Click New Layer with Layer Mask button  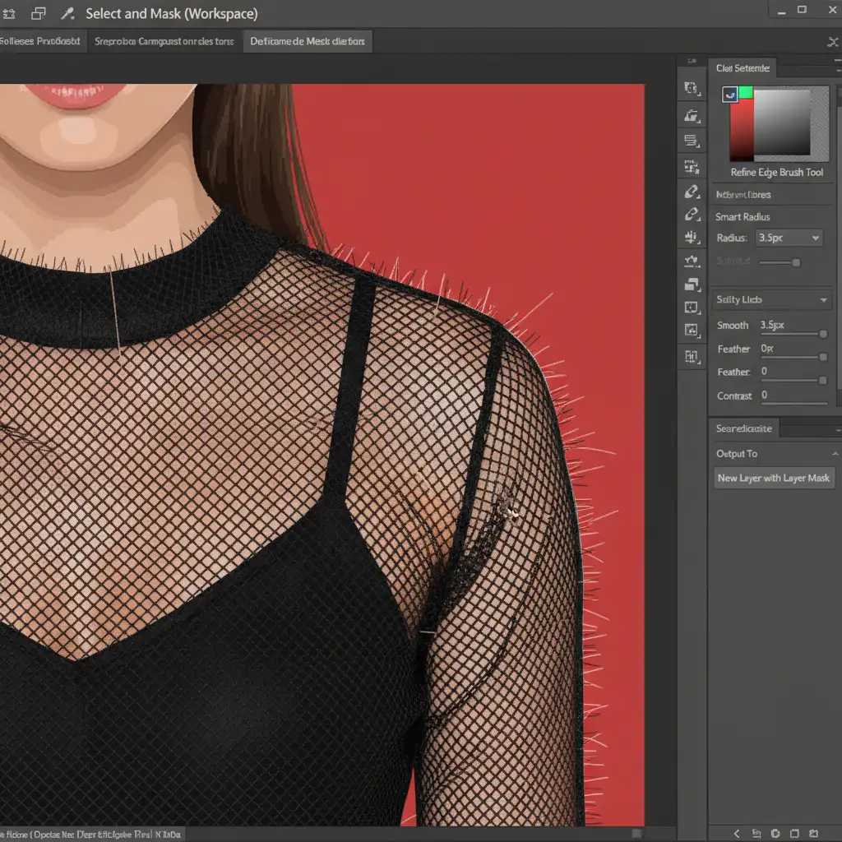point(773,478)
